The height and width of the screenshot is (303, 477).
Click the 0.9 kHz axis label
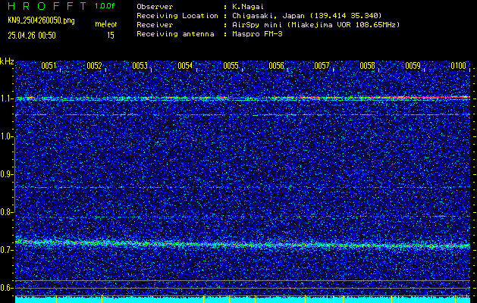click(x=5, y=174)
